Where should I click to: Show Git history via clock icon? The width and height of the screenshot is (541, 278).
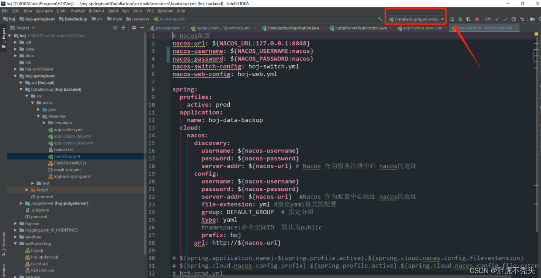tap(514, 19)
